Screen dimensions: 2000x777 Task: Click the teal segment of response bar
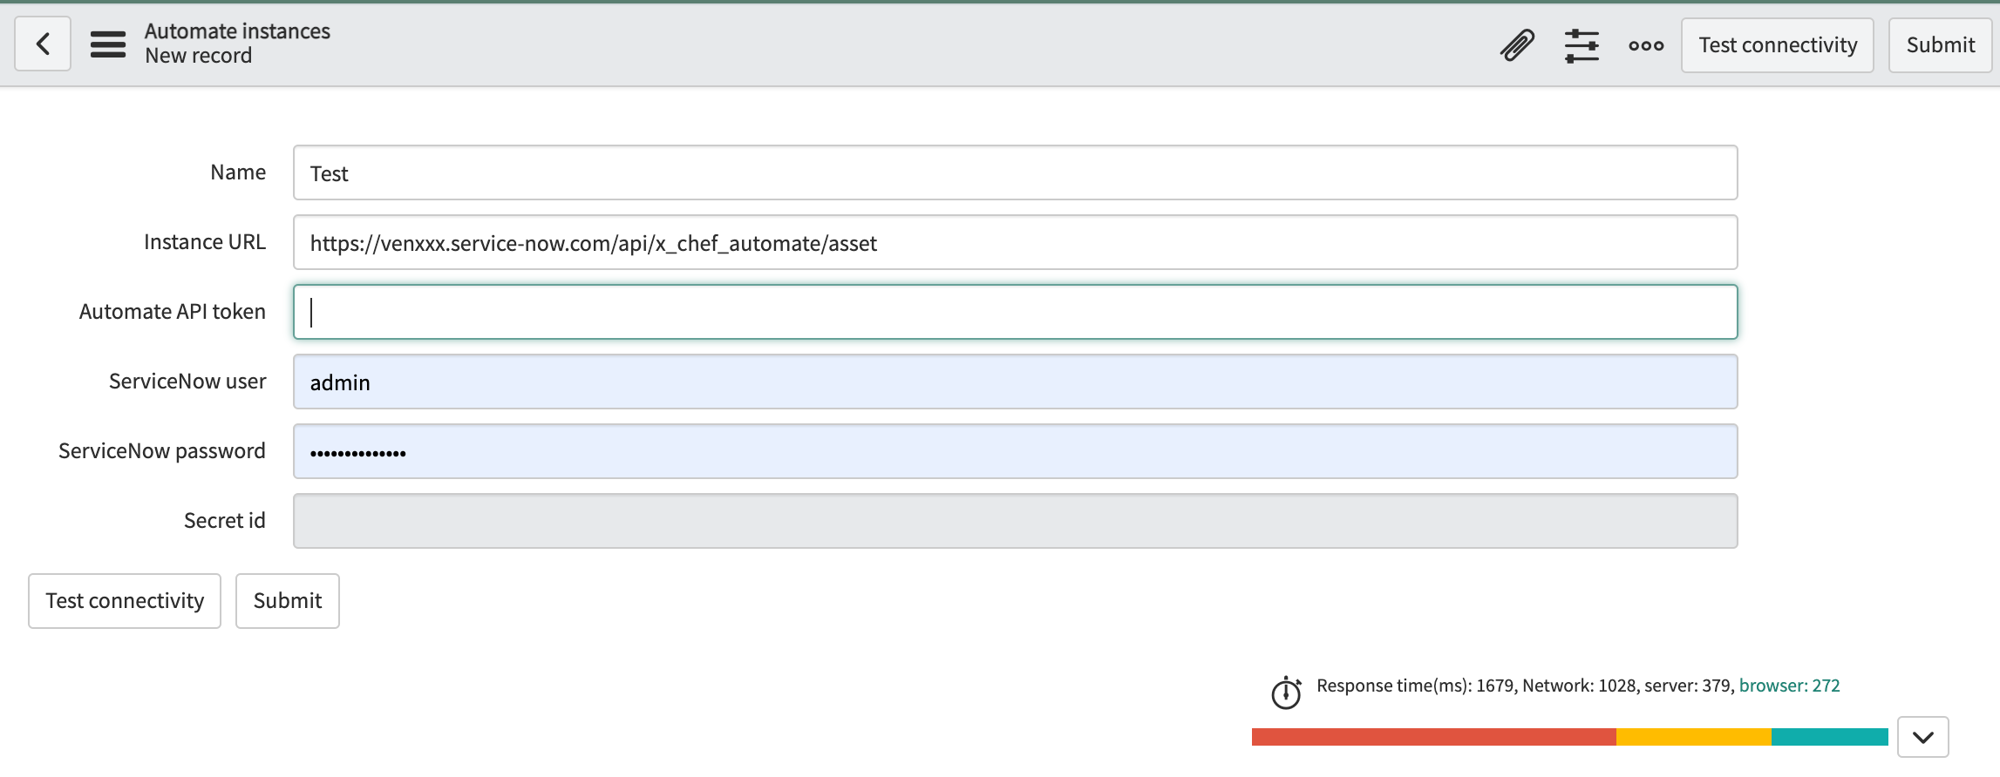tap(1829, 737)
